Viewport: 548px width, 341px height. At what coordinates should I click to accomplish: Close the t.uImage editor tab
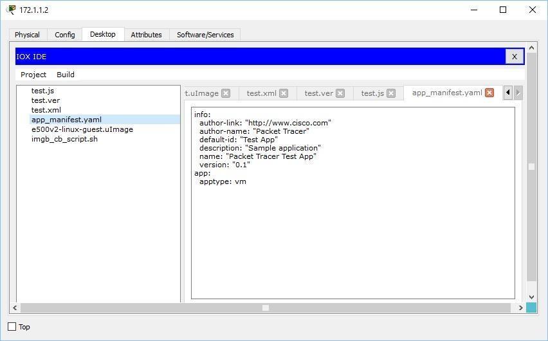pyautogui.click(x=226, y=93)
